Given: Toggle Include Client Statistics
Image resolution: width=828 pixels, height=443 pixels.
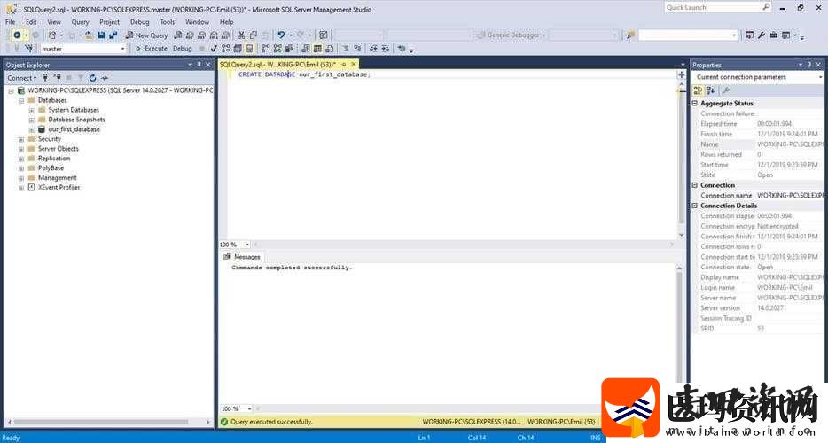Looking at the screenshot, I should tap(289, 49).
